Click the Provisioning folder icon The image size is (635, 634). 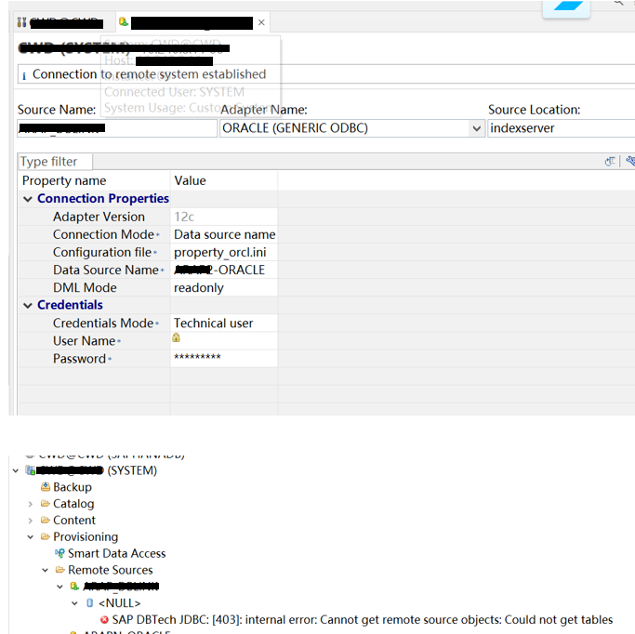click(x=46, y=536)
